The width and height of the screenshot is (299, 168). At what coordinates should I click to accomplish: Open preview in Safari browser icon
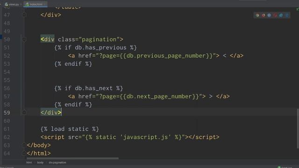tap(269, 15)
